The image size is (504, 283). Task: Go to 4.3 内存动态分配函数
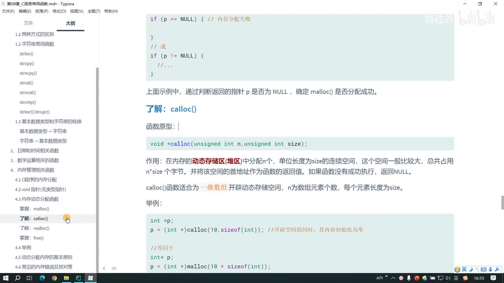pyautogui.click(x=37, y=199)
